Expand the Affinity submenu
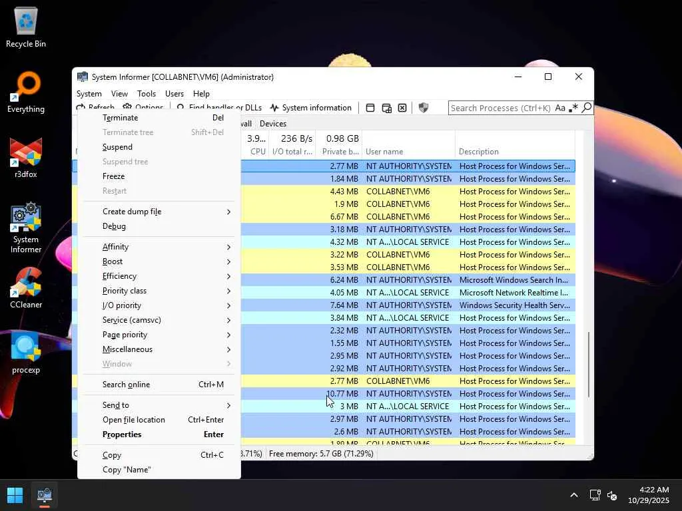Screen dimensions: 682x511 pyautogui.click(x=159, y=247)
